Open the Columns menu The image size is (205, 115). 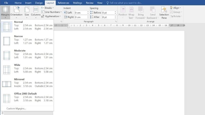click(36, 12)
